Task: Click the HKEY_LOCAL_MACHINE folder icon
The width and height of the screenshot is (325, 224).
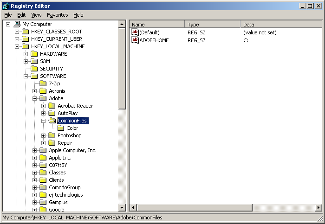Action: click(25, 46)
